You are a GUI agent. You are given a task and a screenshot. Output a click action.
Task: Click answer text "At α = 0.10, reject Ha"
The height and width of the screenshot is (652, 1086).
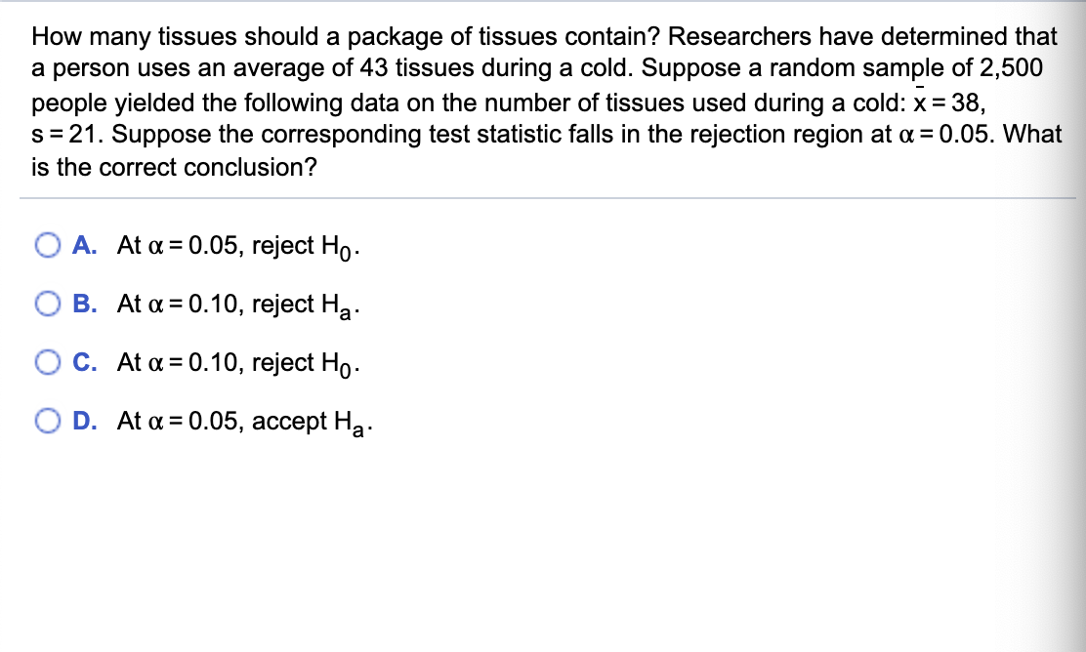tap(239, 305)
